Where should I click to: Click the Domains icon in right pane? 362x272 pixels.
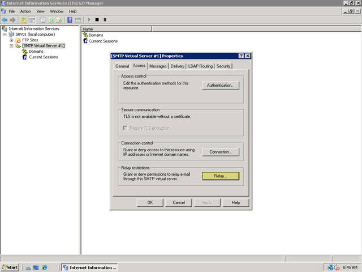[x=85, y=35]
